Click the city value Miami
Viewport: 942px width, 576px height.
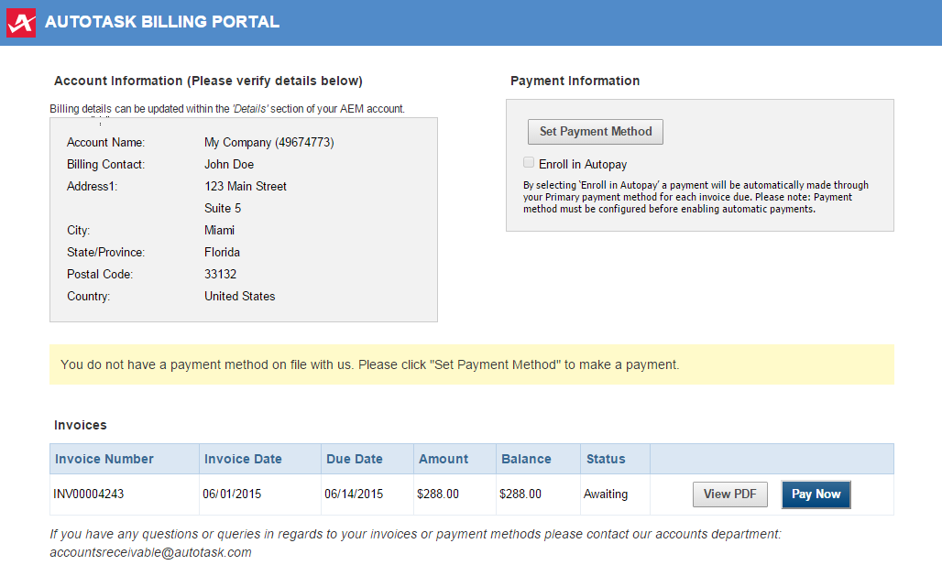pyautogui.click(x=219, y=231)
